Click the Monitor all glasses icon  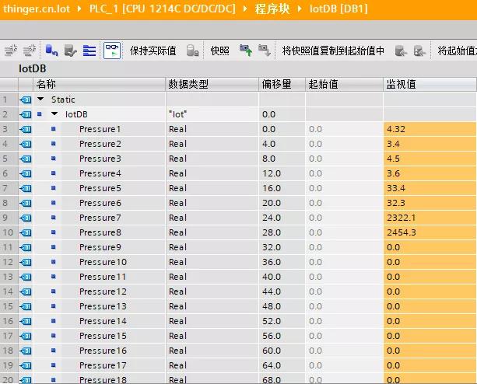112,51
